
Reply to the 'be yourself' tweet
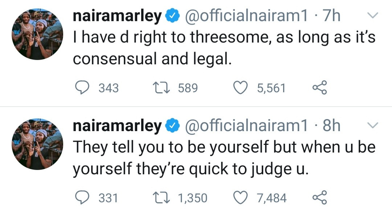tap(82, 198)
